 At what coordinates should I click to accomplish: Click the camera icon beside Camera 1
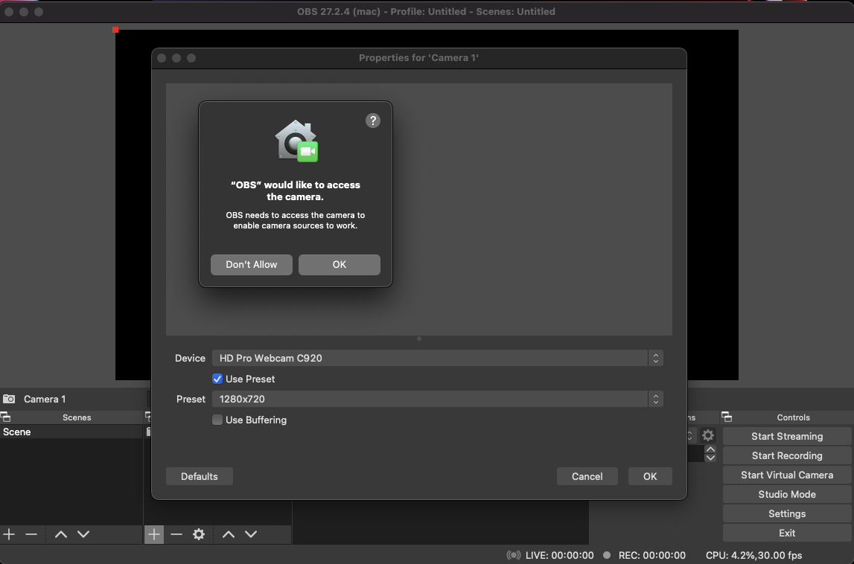pyautogui.click(x=9, y=399)
